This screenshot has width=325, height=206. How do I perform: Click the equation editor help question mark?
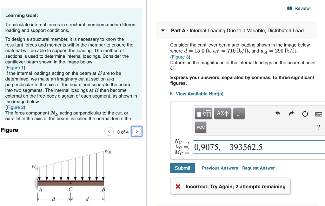[319, 127]
